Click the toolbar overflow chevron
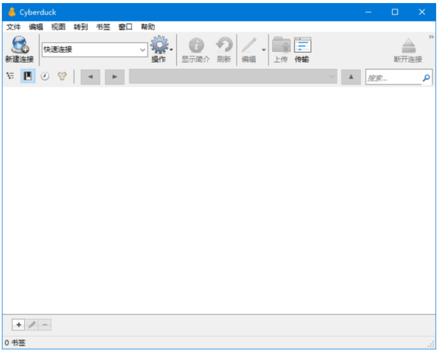The height and width of the screenshot is (350, 438). [431, 37]
